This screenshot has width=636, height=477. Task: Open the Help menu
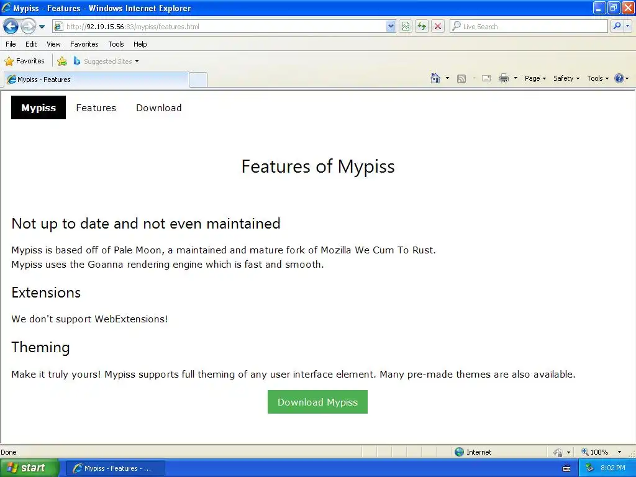[x=140, y=44]
